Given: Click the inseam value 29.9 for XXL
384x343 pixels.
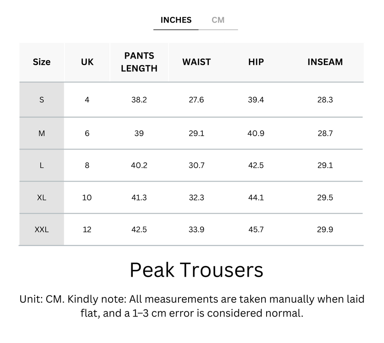Looking at the screenshot, I should [325, 230].
